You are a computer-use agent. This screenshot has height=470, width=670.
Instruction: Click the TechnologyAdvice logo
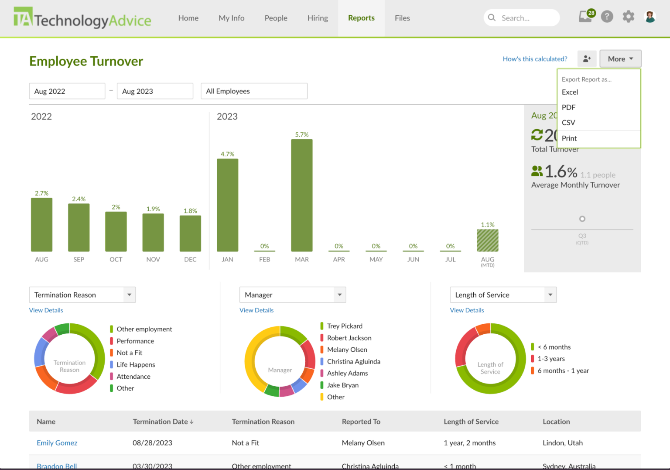(83, 18)
